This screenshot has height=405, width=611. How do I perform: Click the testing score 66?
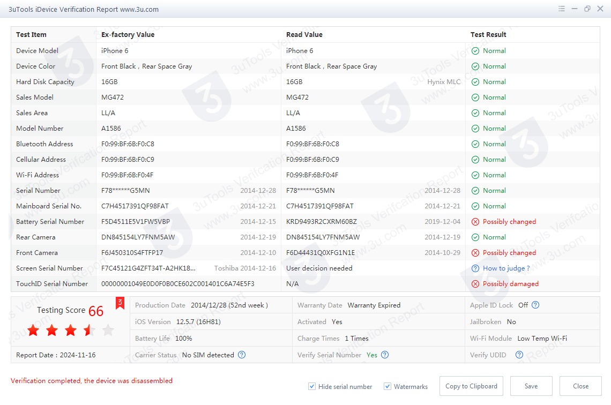(x=96, y=311)
